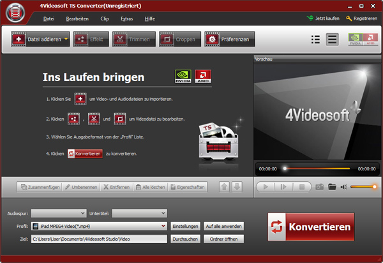Toggle NVIDIA AMD acceleration indicator
The image size is (383, 263).
pyautogui.click(x=361, y=40)
